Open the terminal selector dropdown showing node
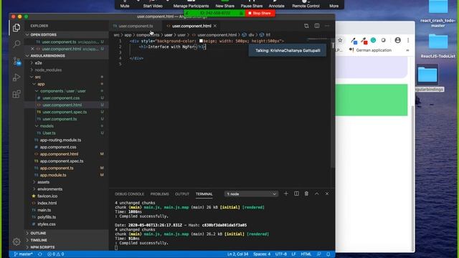The width and height of the screenshot is (459, 258). point(251,193)
